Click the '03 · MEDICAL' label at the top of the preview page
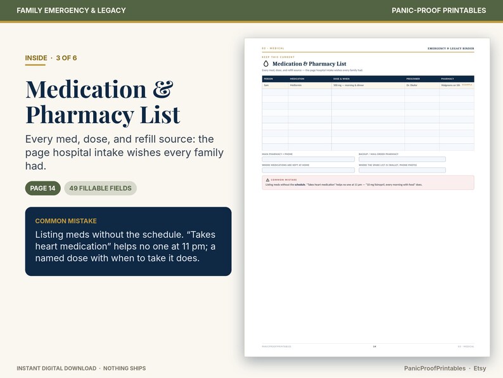This screenshot has height=378, width=503. click(273, 48)
